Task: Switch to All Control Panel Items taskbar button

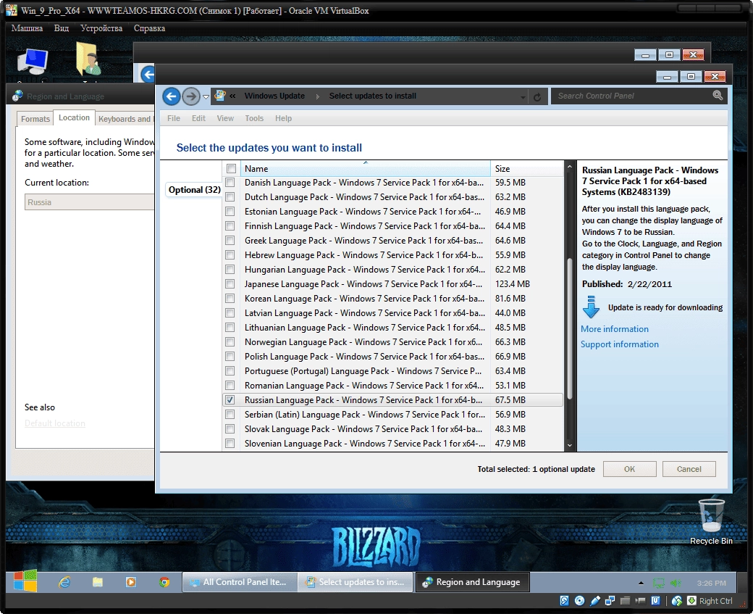Action: [x=240, y=582]
